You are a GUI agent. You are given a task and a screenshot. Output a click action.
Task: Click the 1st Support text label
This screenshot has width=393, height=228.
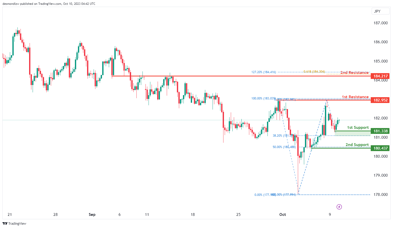(358, 128)
